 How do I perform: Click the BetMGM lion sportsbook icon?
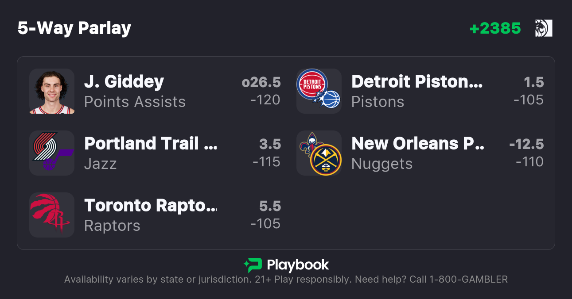click(x=543, y=28)
